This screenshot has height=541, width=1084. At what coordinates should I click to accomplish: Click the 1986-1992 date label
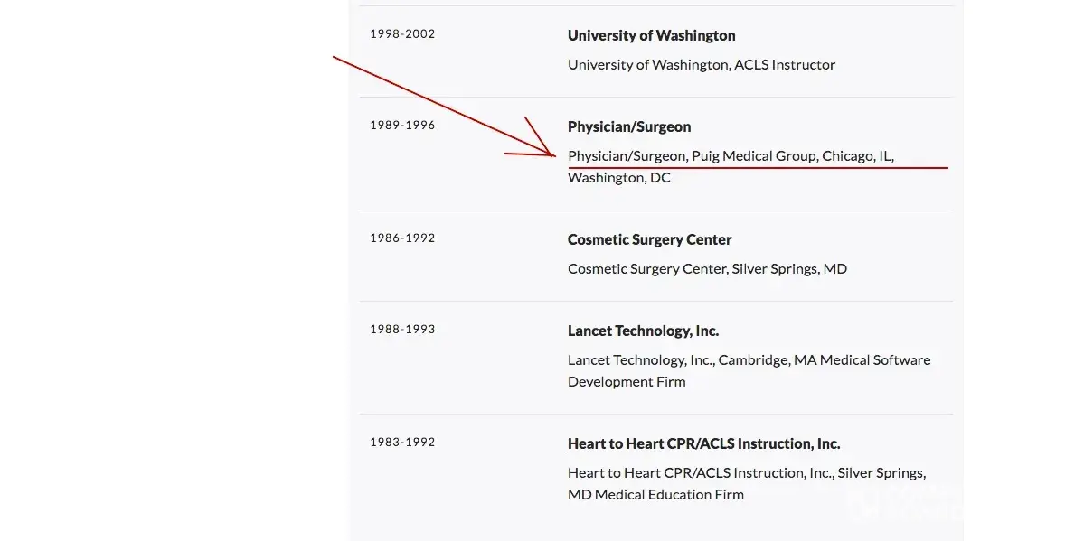pyautogui.click(x=402, y=238)
